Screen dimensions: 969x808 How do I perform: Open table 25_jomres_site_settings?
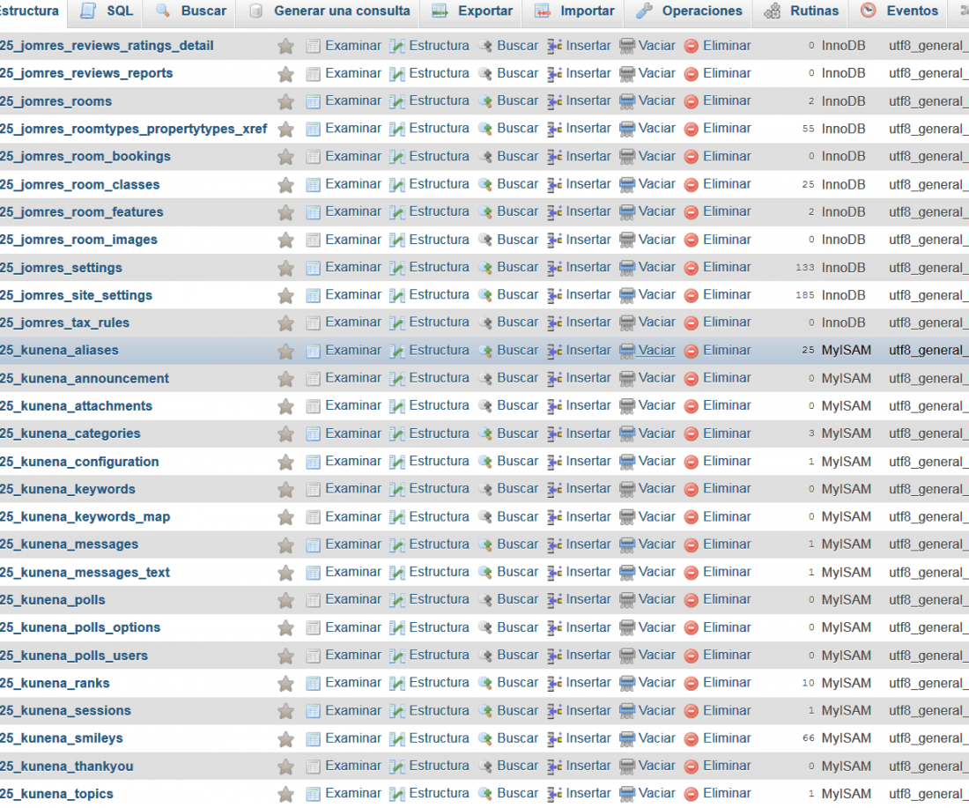pos(76,295)
